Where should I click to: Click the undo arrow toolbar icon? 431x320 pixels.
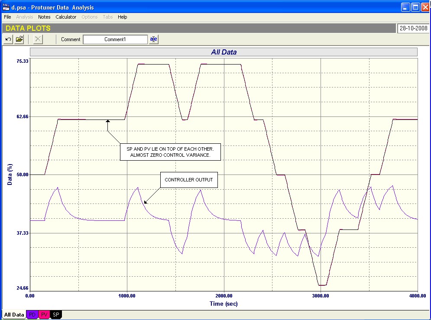[8, 39]
